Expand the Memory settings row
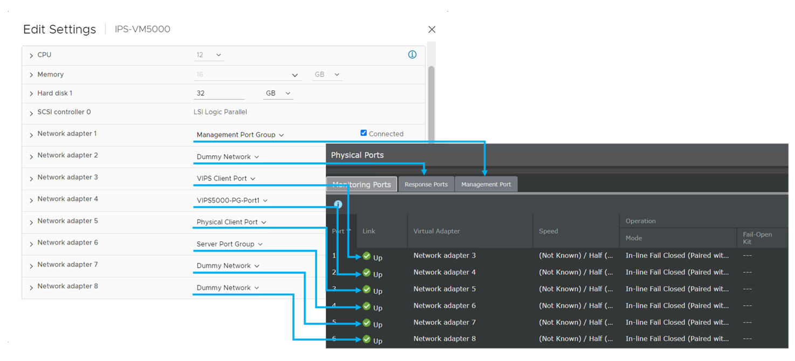 (x=31, y=75)
